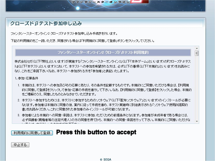Click terms item 3 beginning 参加者による本規約への同意
Screen dimensions: 215x161
click(x=106, y=119)
